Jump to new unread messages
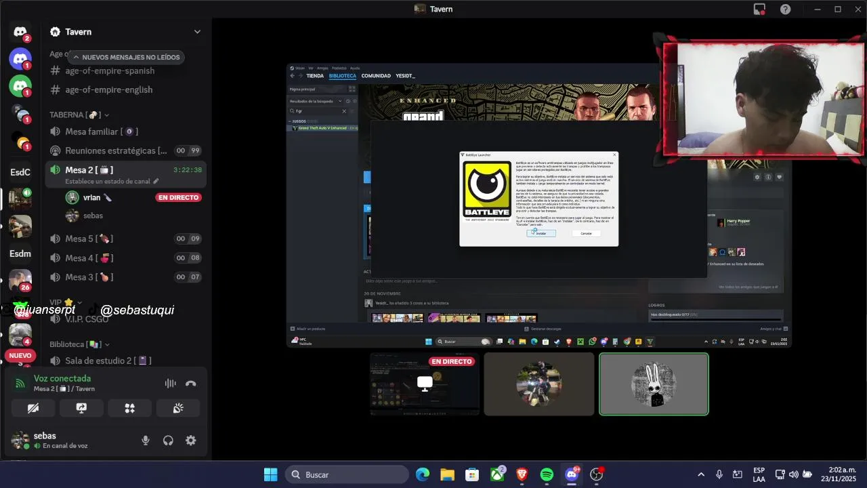 (x=126, y=58)
